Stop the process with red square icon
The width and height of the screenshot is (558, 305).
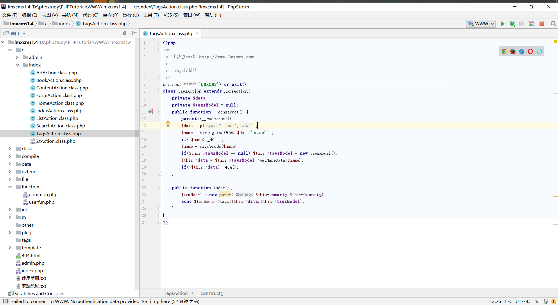tap(542, 24)
